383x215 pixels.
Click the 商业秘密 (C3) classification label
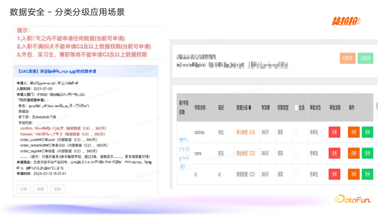tap(245, 153)
